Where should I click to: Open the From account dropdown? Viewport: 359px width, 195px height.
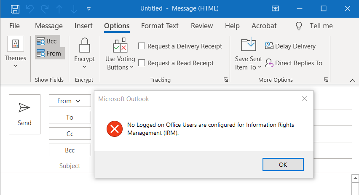coord(70,101)
